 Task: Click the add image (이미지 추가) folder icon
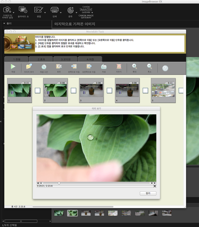tap(29, 66)
